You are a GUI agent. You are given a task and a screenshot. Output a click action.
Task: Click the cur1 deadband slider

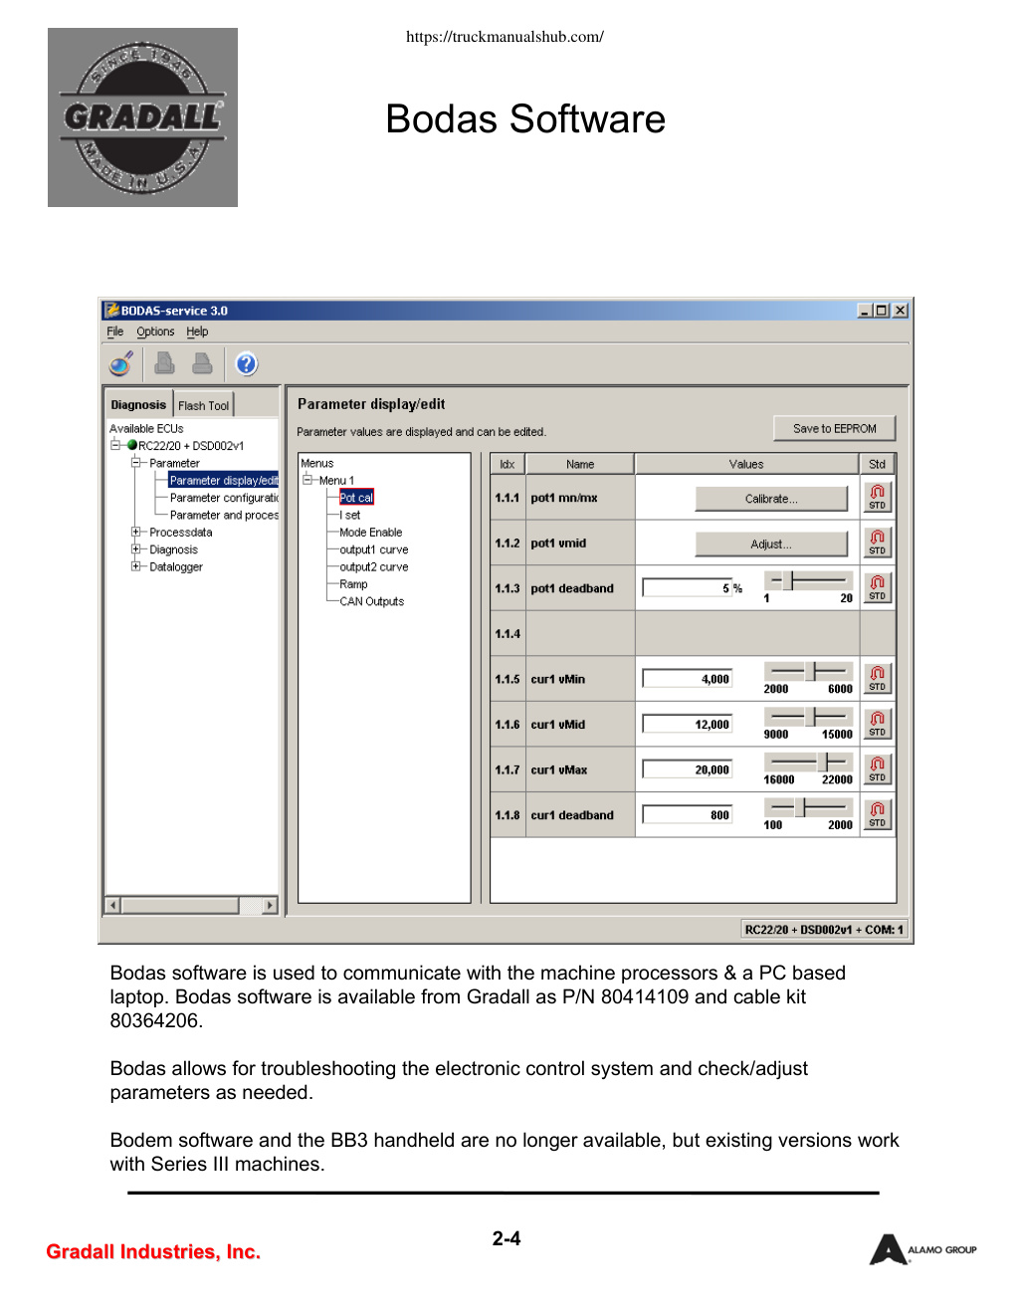coord(808,806)
